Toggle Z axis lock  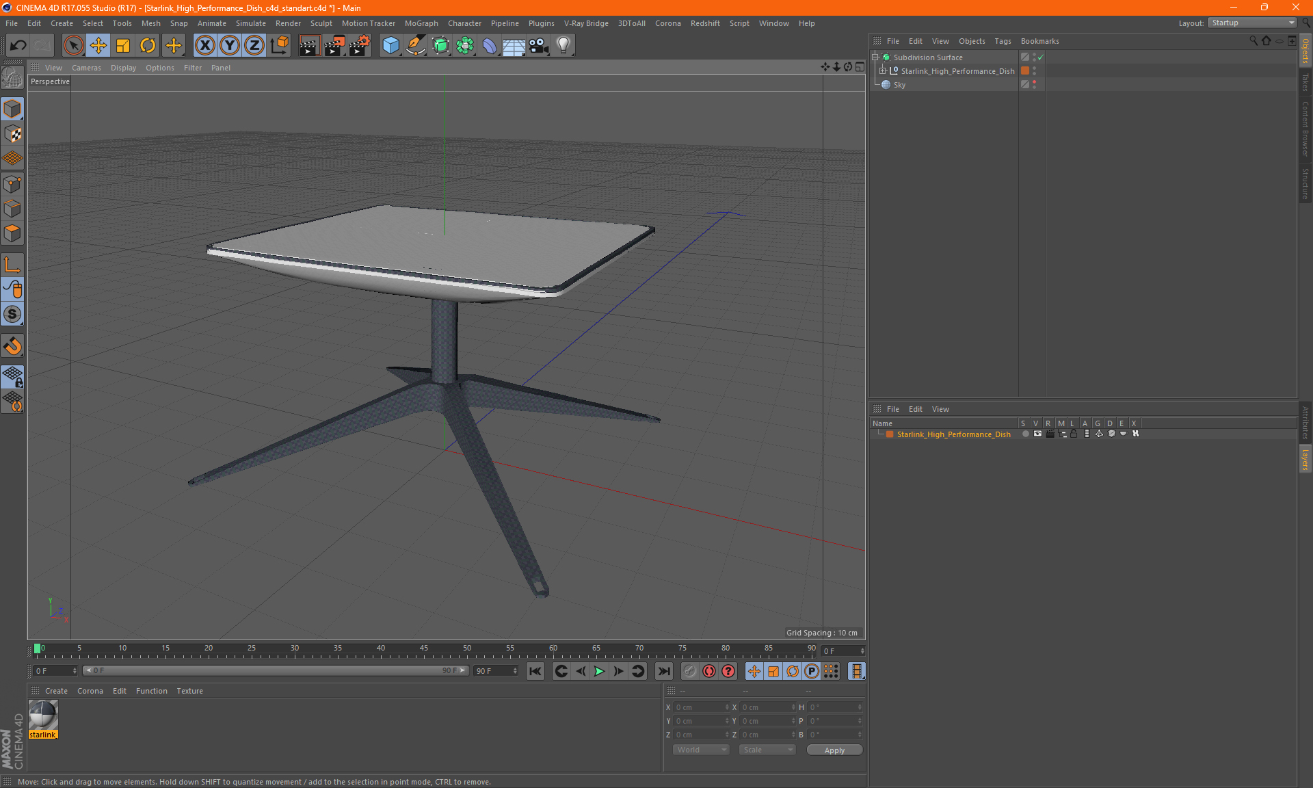(x=254, y=45)
